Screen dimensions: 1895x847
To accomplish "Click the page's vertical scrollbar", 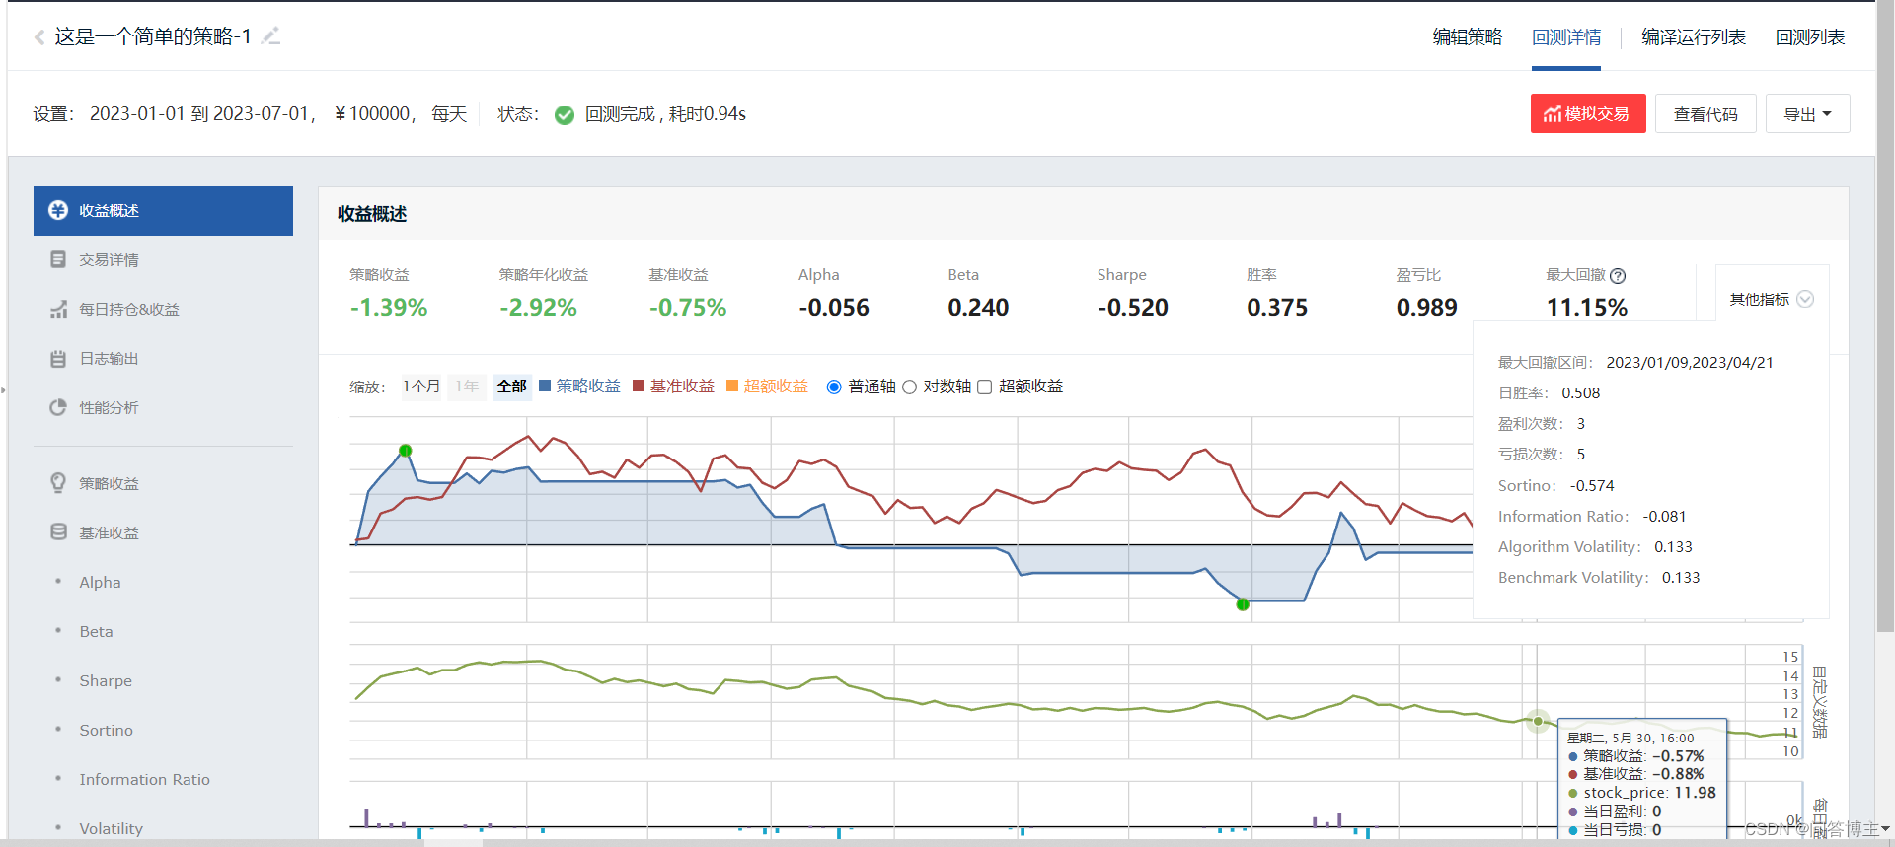I will [1885, 316].
